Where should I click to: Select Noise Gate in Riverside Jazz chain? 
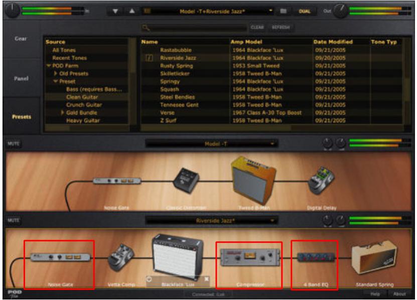coord(61,257)
